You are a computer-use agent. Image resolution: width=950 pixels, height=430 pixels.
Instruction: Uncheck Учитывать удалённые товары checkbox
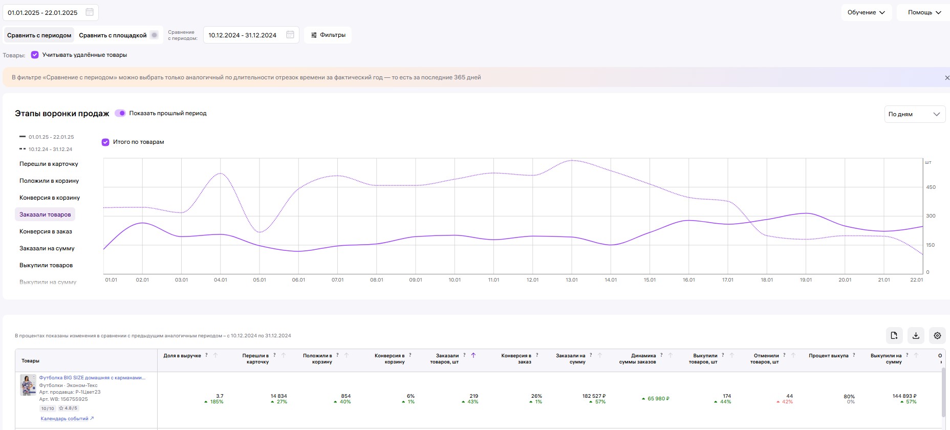coord(35,55)
